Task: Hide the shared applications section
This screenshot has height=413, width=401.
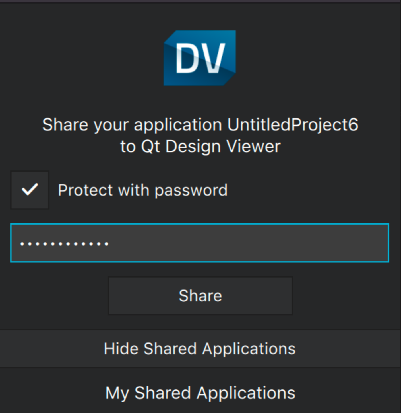Action: pos(200,349)
